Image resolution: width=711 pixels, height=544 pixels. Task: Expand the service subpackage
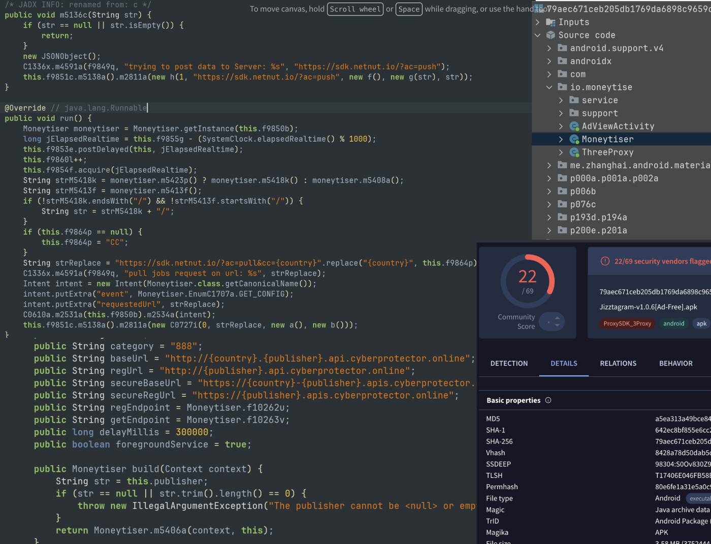coord(561,100)
